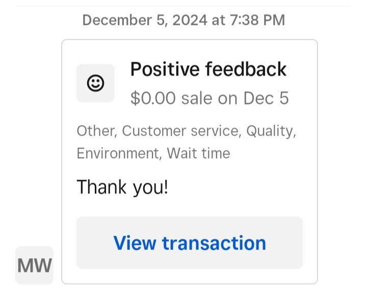Click the word 'feedback' in the card title
The image size is (367, 297).
[x=246, y=69]
